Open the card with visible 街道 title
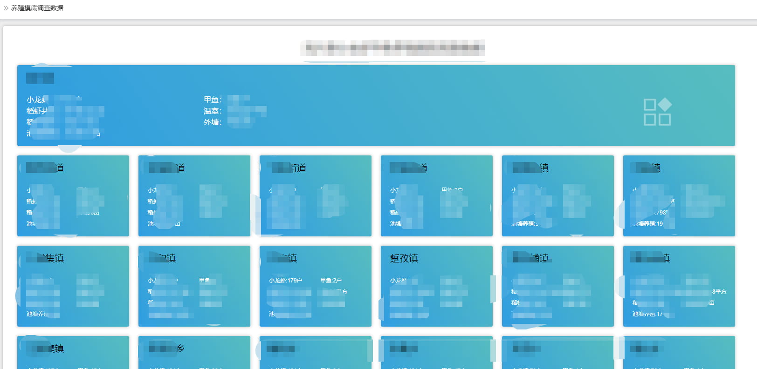The height and width of the screenshot is (369, 757). click(x=315, y=195)
